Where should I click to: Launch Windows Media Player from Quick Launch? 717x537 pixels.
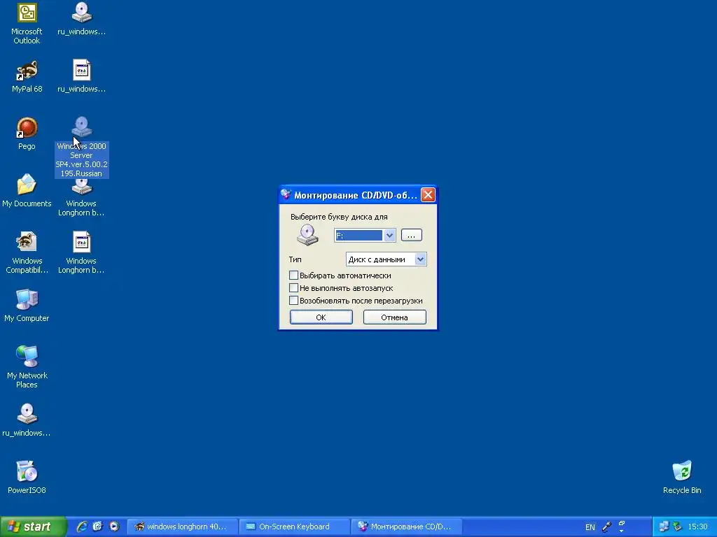point(114,527)
